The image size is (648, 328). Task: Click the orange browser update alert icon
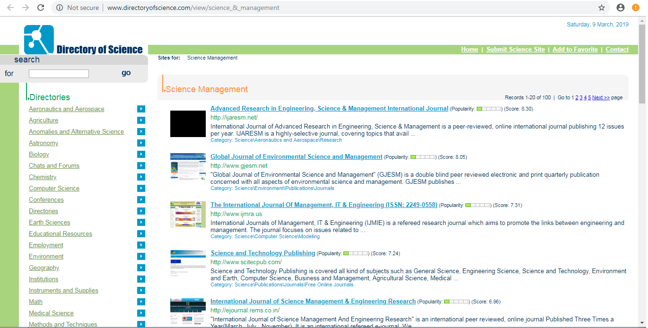tap(636, 8)
